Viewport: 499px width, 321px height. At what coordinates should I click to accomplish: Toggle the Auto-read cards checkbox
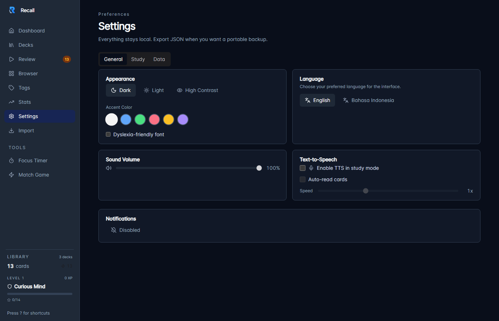pos(303,179)
